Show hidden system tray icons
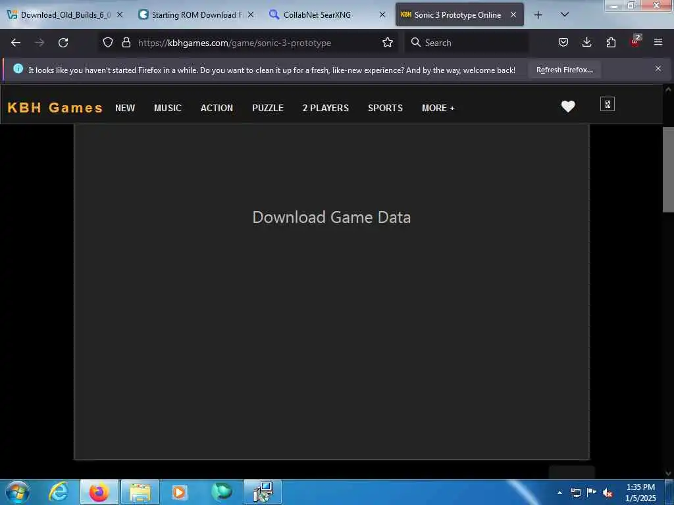Screen dimensions: 674x505 coord(559,493)
